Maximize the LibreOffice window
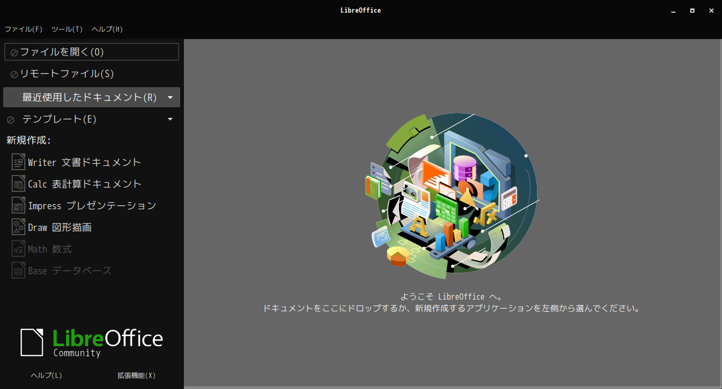The image size is (722, 389). (x=692, y=11)
